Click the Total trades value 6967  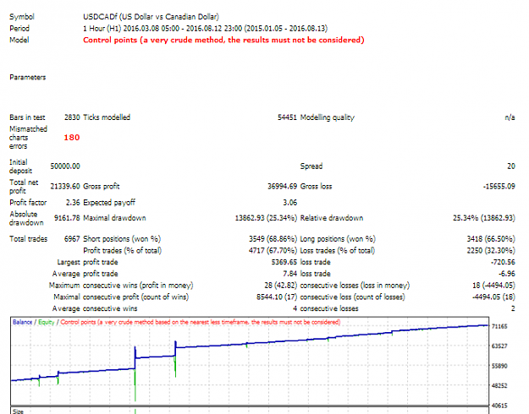[x=72, y=239]
